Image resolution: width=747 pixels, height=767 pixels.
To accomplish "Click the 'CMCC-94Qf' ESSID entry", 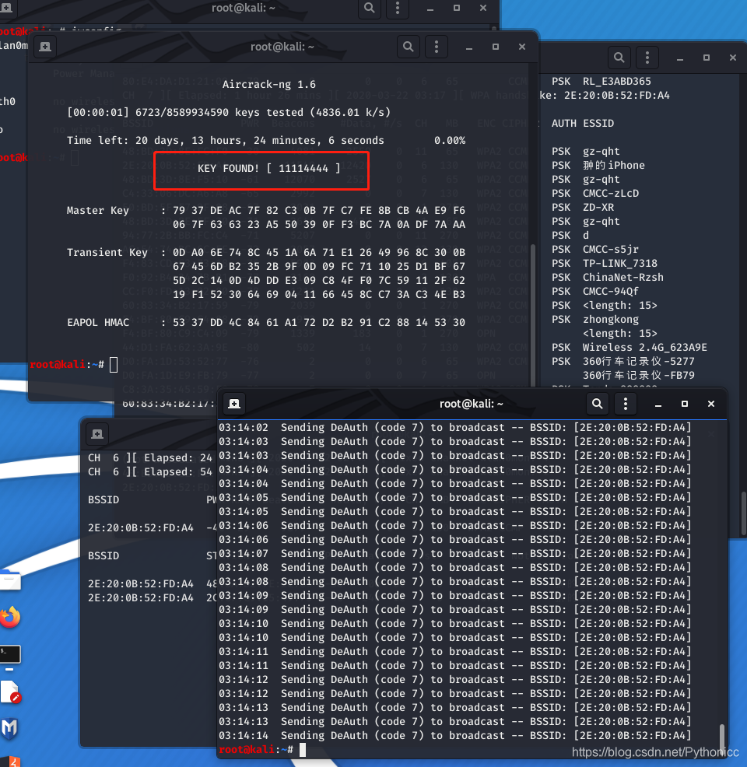I will (x=611, y=292).
